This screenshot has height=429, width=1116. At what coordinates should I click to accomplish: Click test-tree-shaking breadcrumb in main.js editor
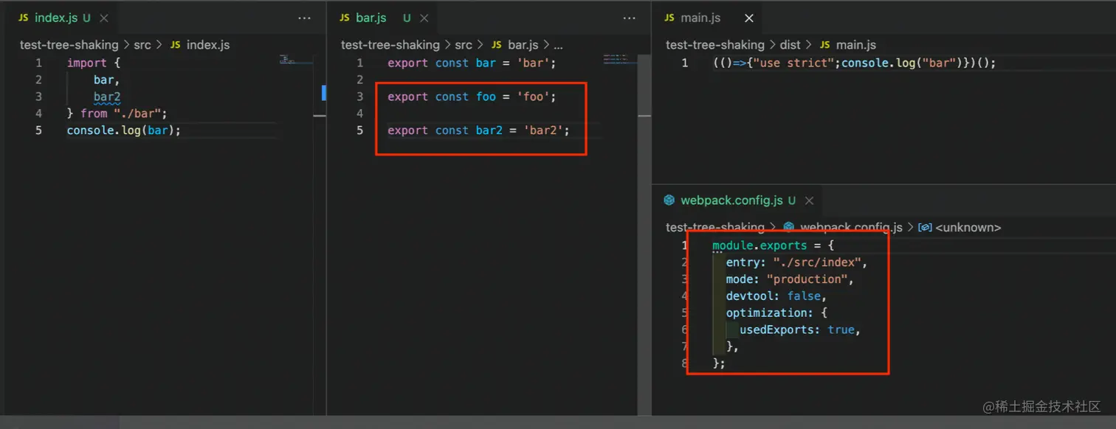714,45
